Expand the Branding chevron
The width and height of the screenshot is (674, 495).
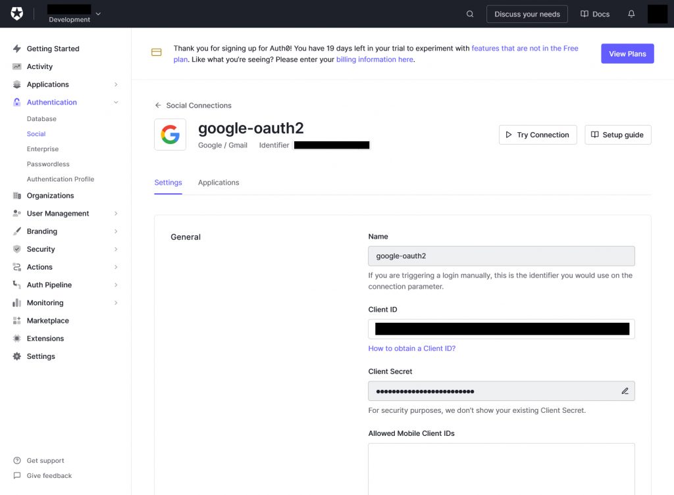click(x=116, y=231)
